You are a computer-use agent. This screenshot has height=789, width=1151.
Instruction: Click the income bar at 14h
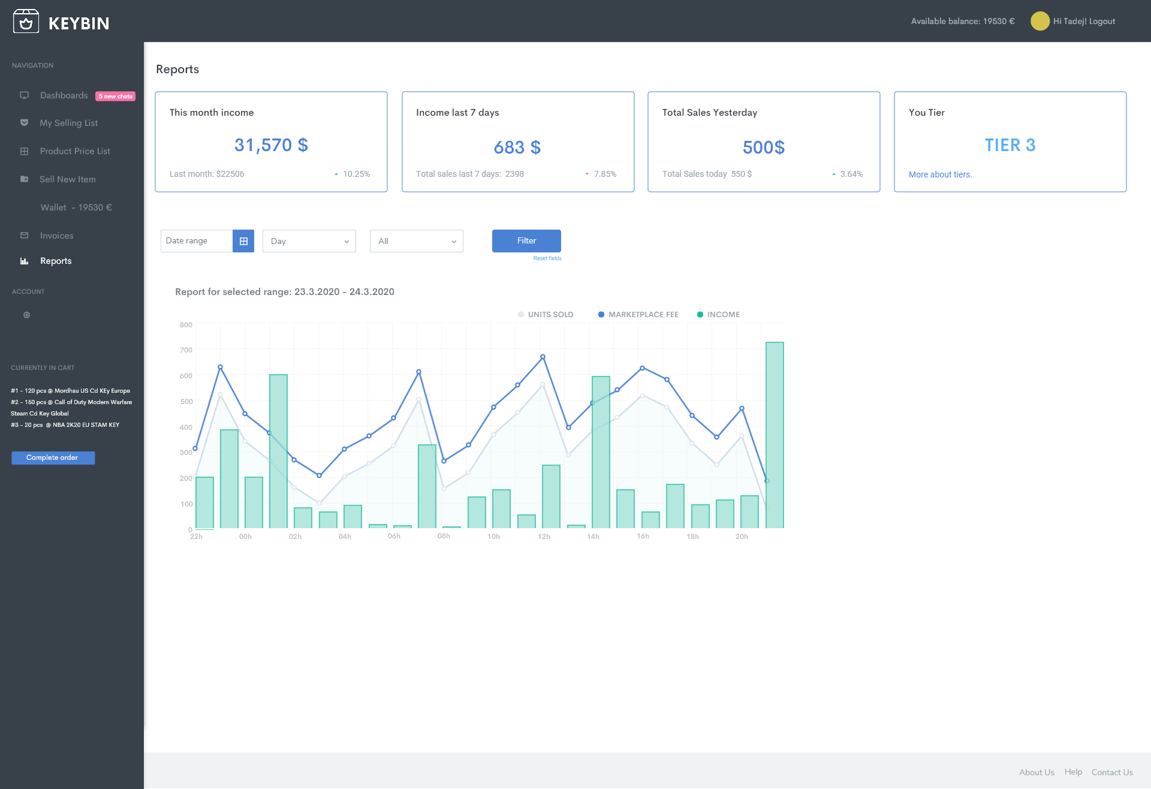pyautogui.click(x=601, y=452)
